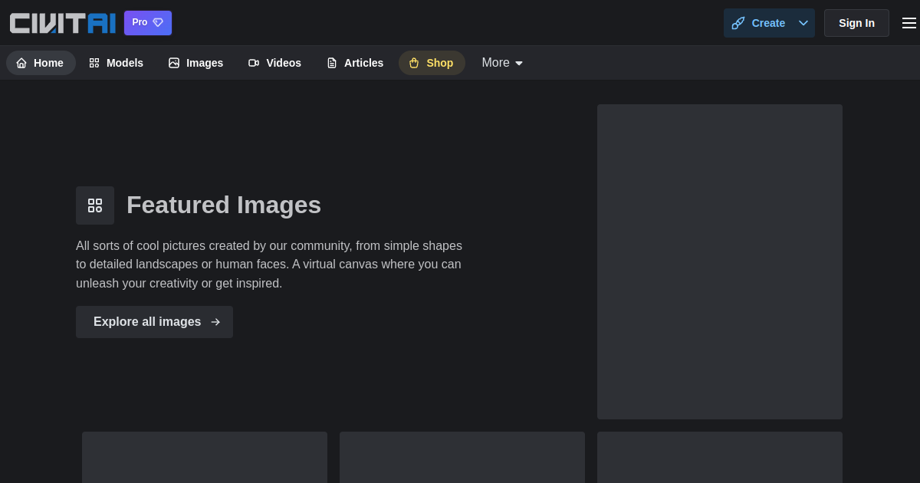Click the Civitai logo
Screen dimensions: 920x483
point(62,23)
